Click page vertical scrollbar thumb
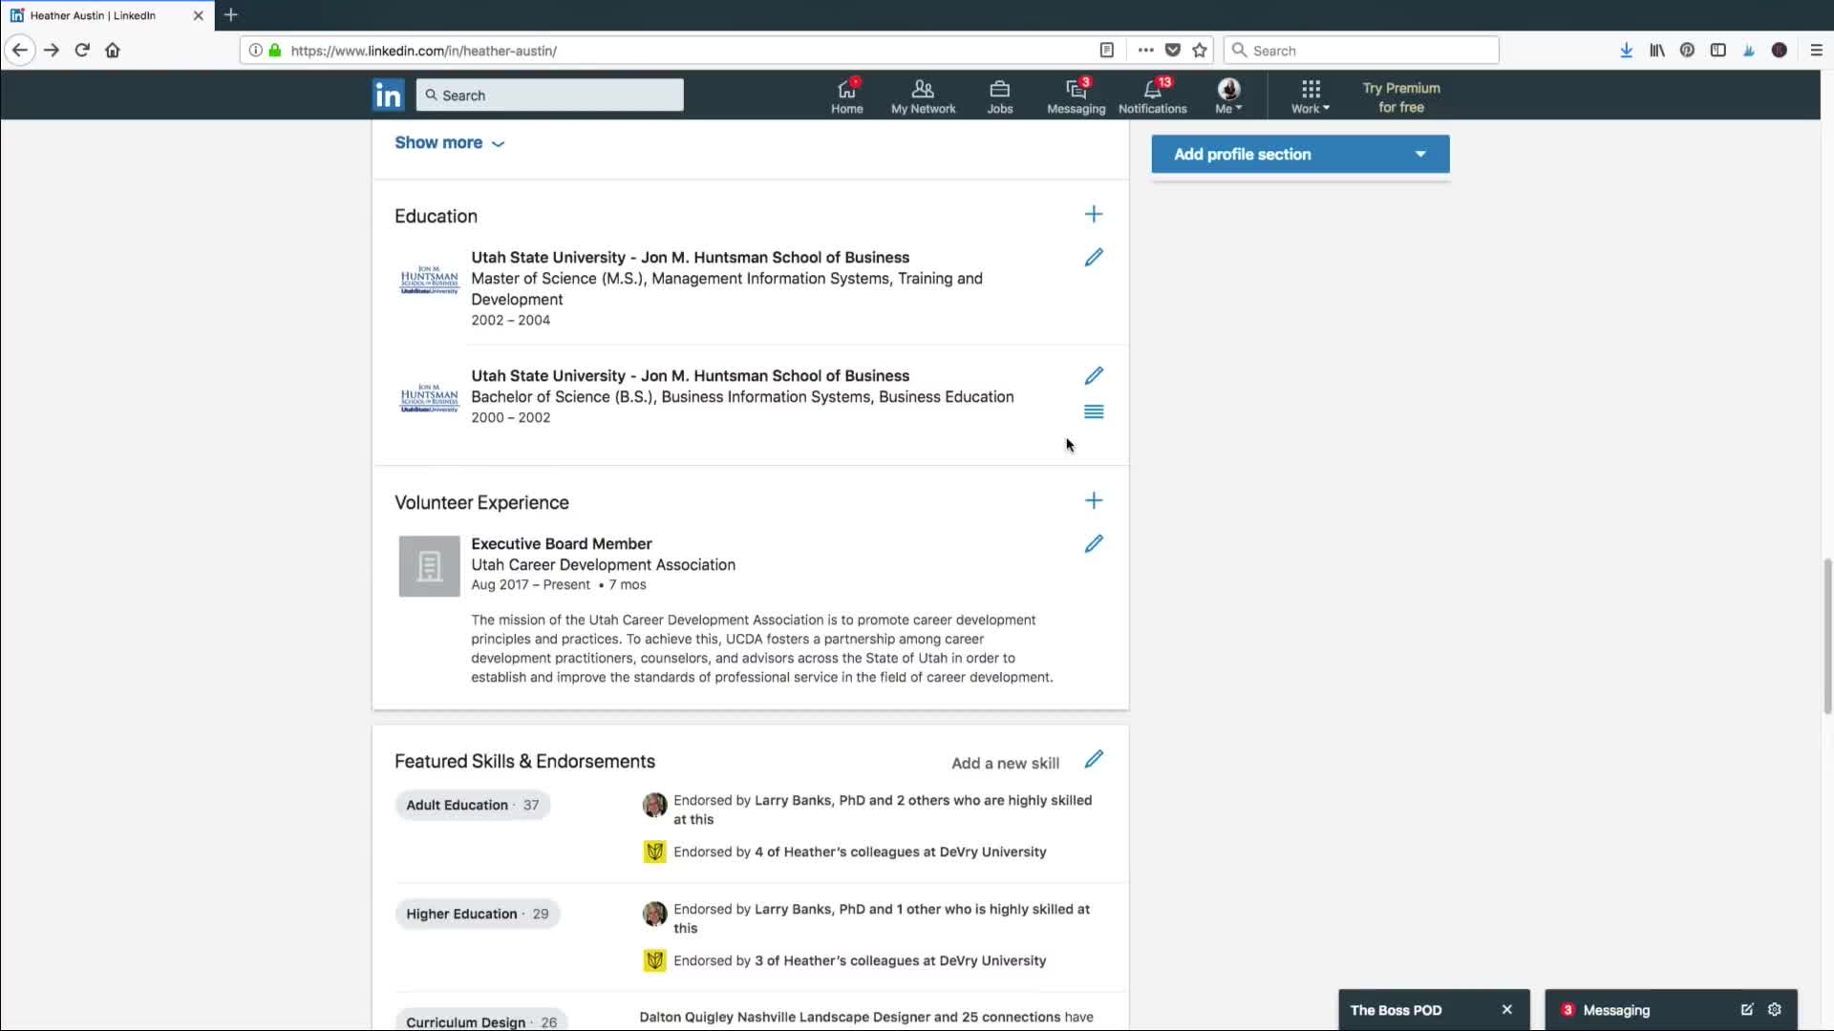 pyautogui.click(x=1827, y=637)
